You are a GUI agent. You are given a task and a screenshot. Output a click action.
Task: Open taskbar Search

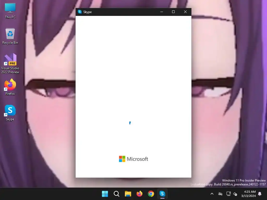tap(117, 194)
